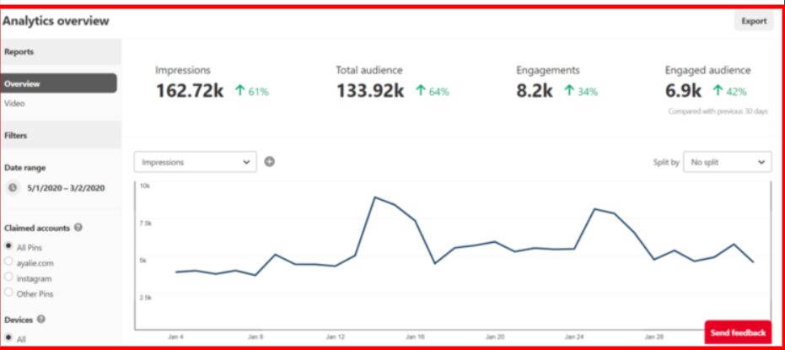Screen dimensions: 785x350
Task: Select the instagram radio button
Action: 8,277
